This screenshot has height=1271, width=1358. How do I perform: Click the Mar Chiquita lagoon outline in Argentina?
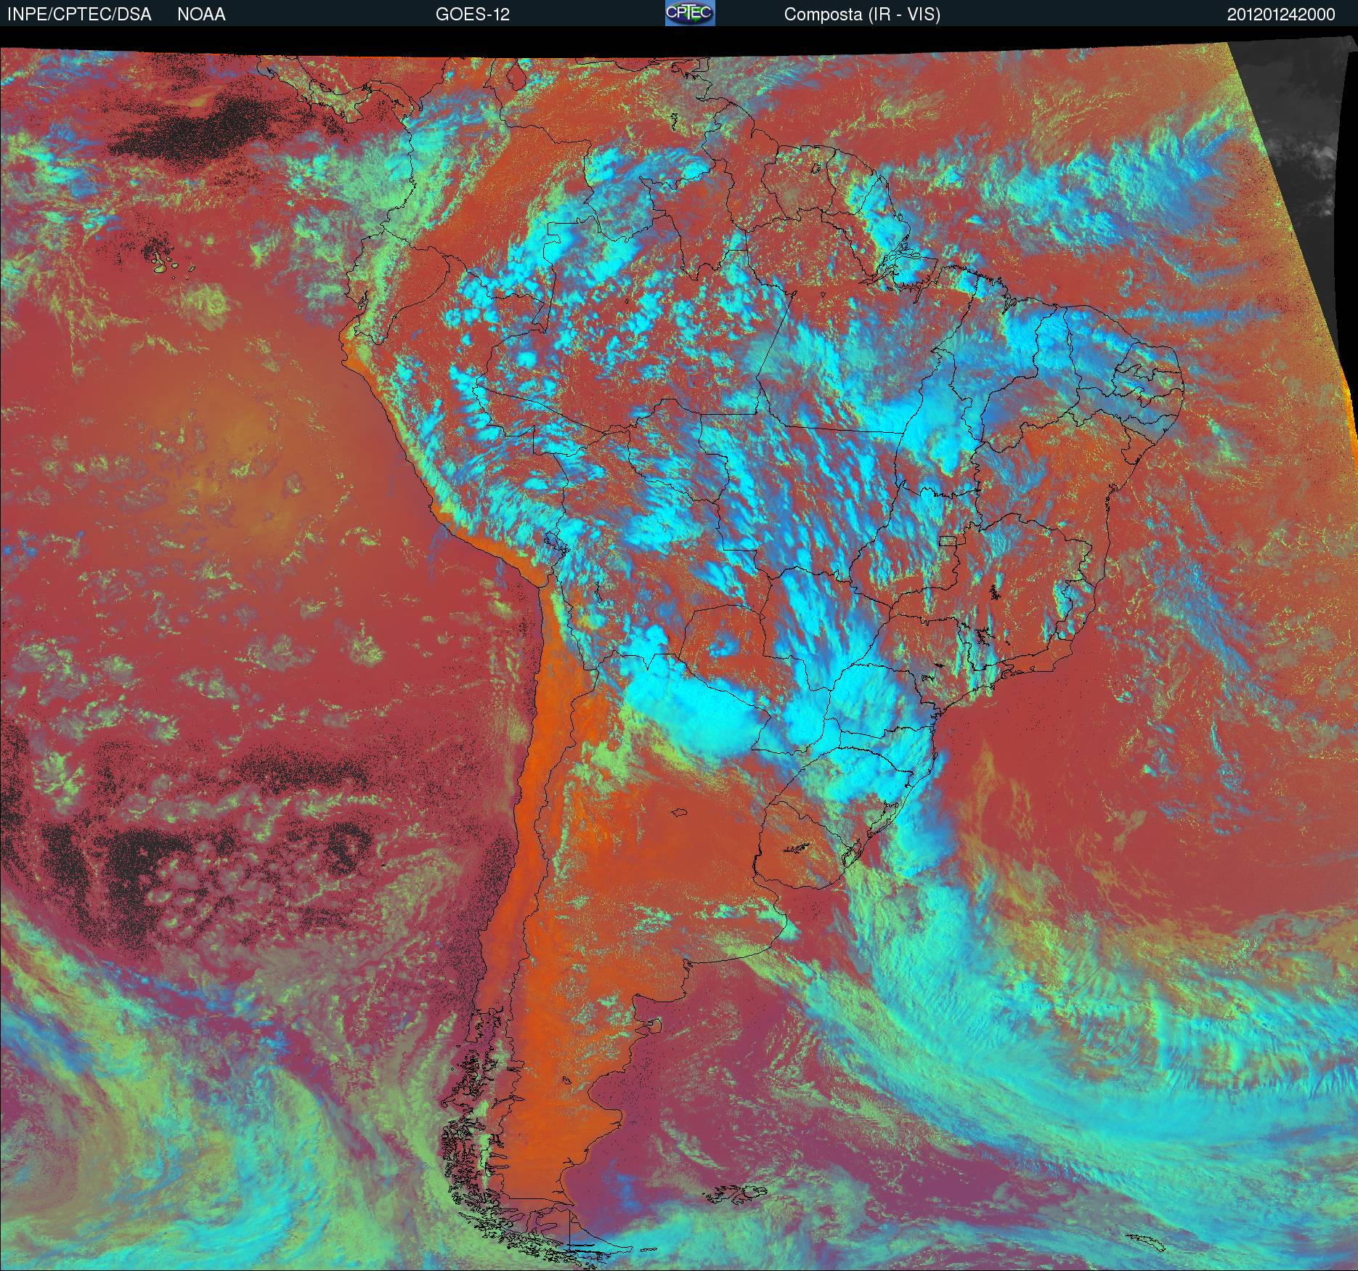click(680, 813)
